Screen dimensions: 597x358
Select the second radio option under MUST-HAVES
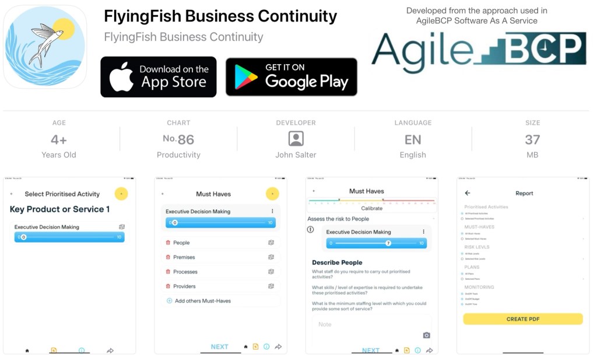462,239
